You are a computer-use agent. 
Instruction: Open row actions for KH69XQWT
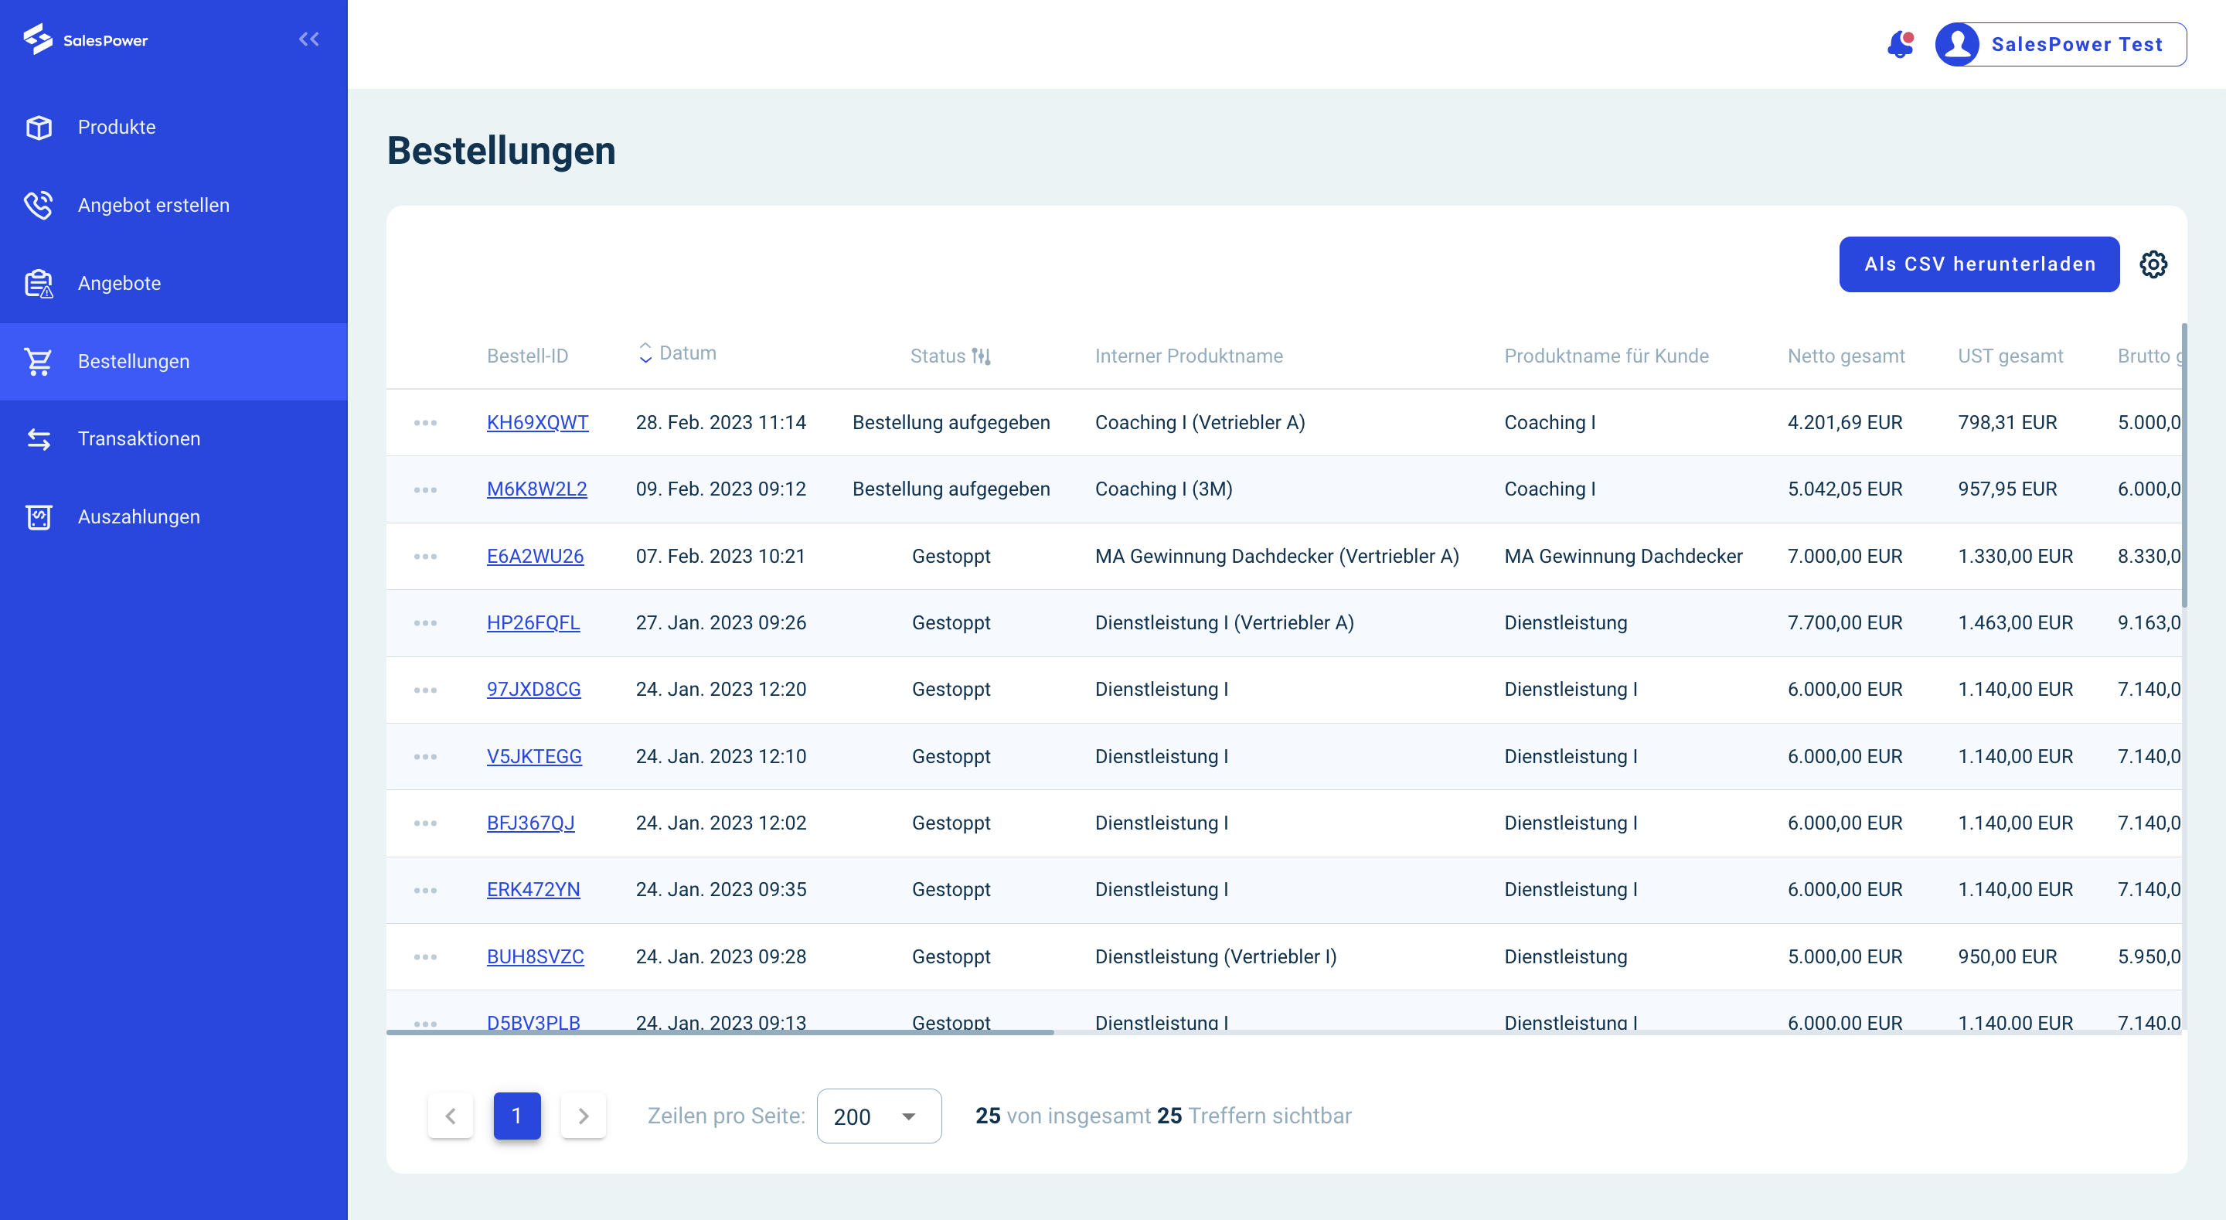coord(425,423)
